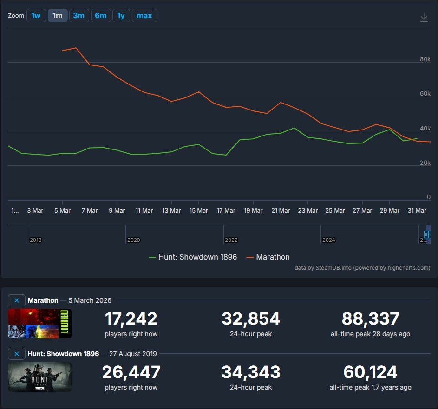Viewport: 438px width, 409px height.
Task: Click navigator timeline at 2022 label
Action: point(231,240)
